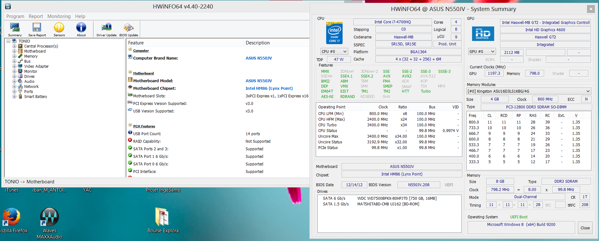Image resolution: width=599 pixels, height=241 pixels.
Task: Click the PC3-12800 DDR3 SDRAM SO-DIMM field
Action: (x=536, y=107)
